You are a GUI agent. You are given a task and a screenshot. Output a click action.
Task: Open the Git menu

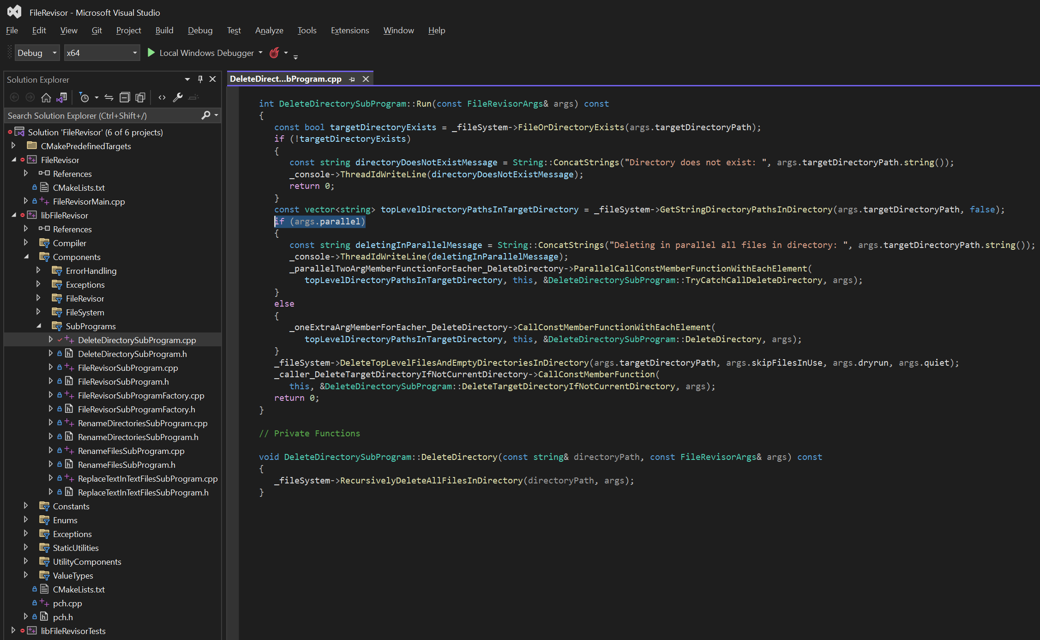96,30
